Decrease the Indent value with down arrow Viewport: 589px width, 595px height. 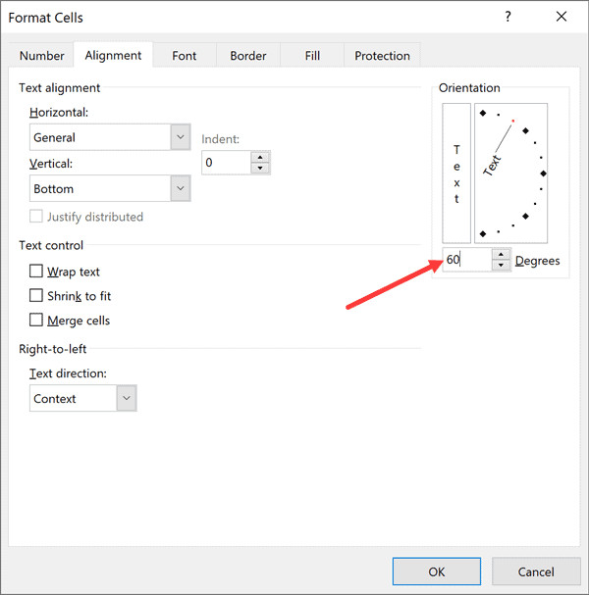259,168
